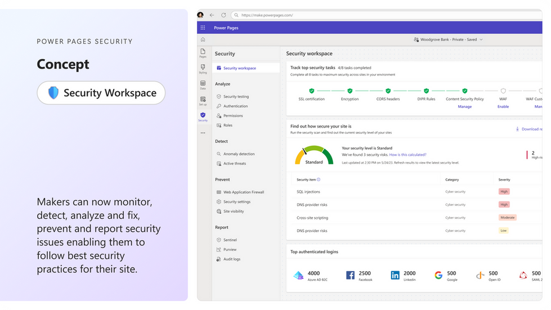
Task: Click the CORS headers green check
Action: click(388, 91)
